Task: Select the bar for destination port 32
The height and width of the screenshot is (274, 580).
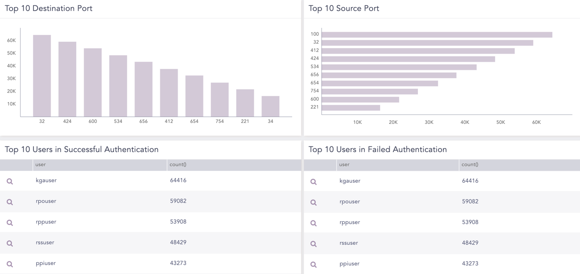Action: [42, 76]
